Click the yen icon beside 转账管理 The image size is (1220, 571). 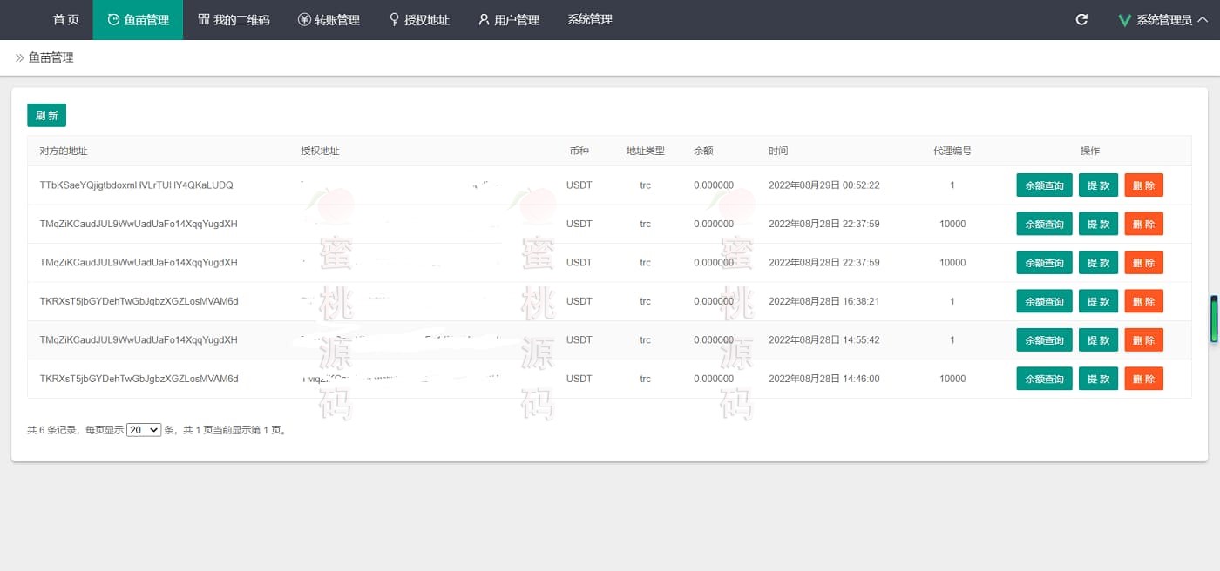(x=304, y=19)
